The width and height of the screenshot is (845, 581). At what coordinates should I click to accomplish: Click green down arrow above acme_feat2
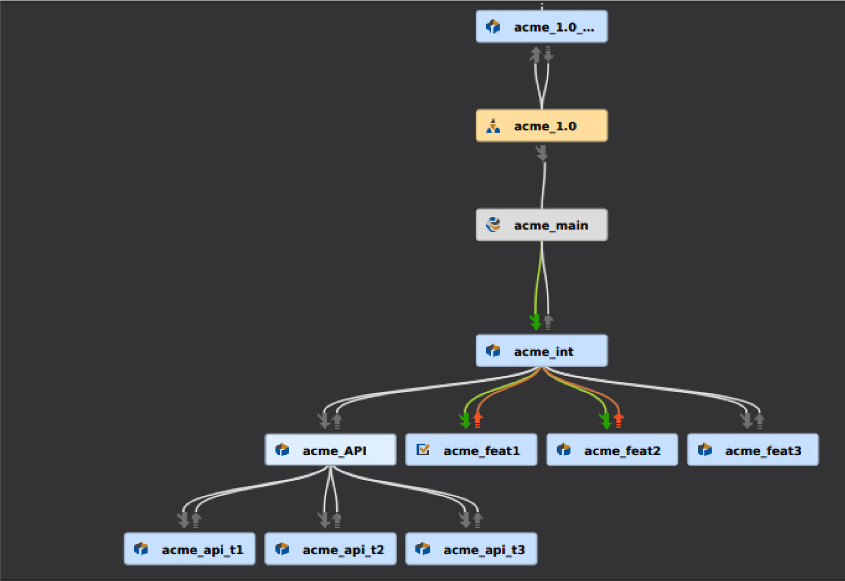(x=606, y=420)
